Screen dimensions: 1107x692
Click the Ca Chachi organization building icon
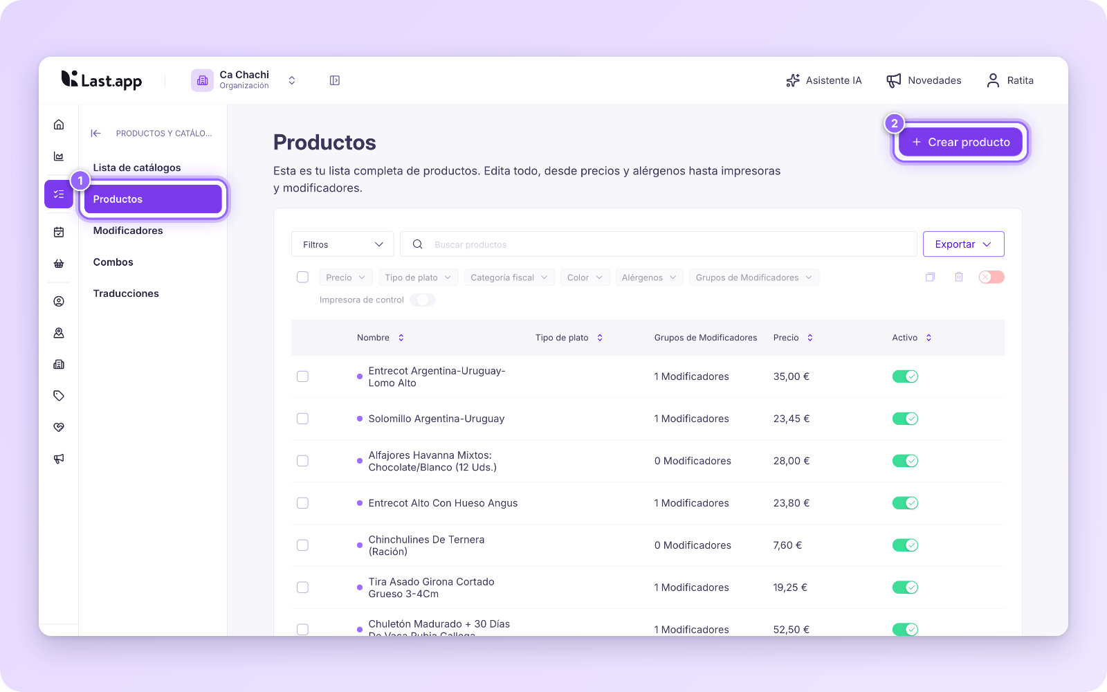(x=202, y=80)
